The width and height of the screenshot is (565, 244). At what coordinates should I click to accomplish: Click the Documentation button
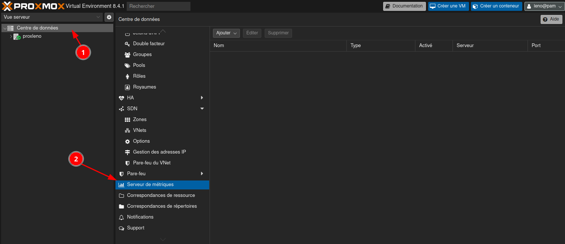(404, 6)
